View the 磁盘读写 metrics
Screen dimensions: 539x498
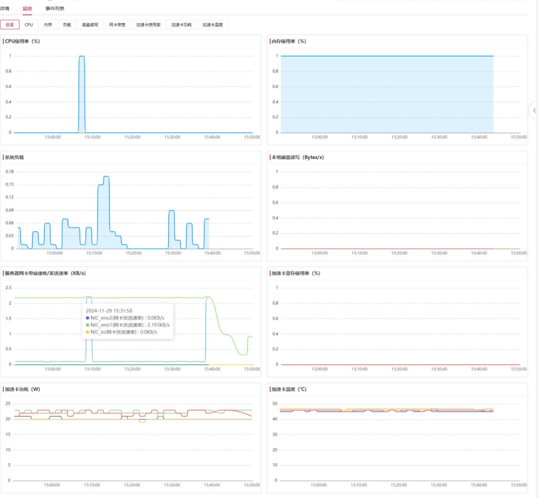click(90, 25)
